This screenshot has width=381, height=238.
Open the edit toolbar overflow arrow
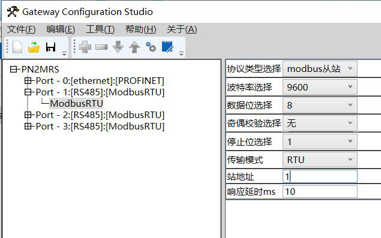tap(181, 53)
